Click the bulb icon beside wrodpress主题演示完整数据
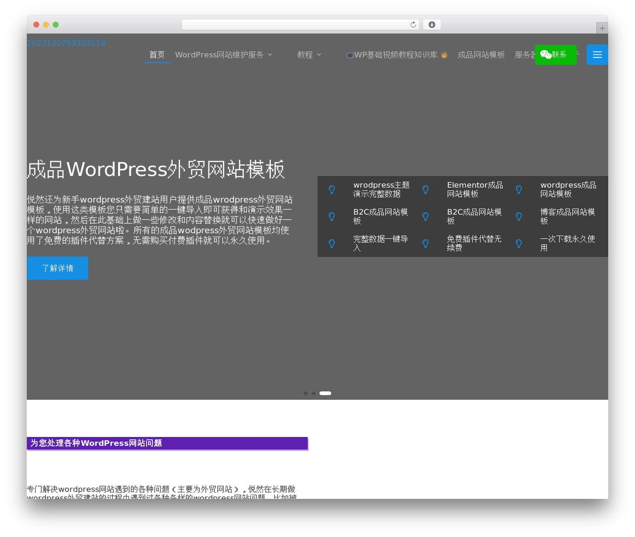 point(332,189)
